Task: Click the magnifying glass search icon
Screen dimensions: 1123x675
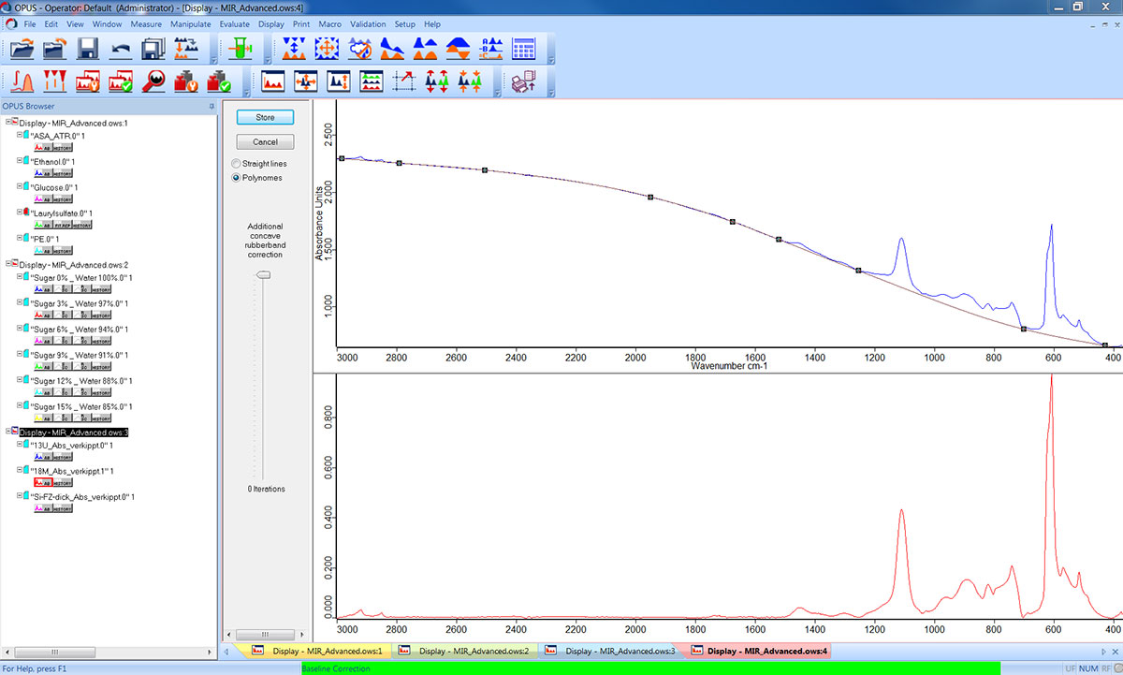Action: 155,82
